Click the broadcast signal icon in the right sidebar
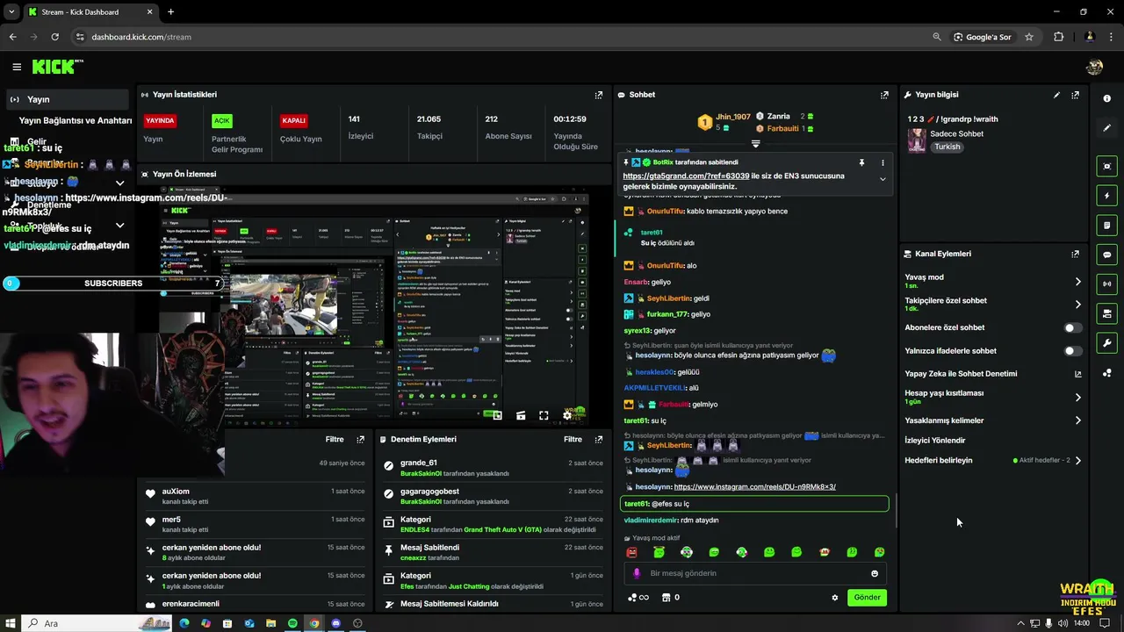1124x632 pixels. click(x=1106, y=284)
